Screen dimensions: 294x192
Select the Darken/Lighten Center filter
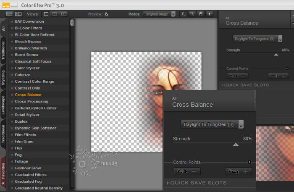[x=36, y=108]
